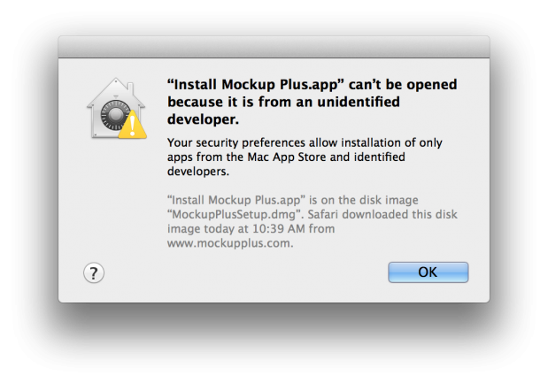Click the word "developer." ending the heading
This screenshot has height=383, width=548.
(x=203, y=119)
